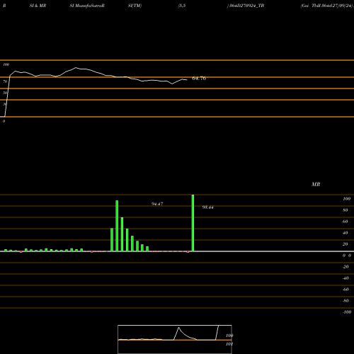Click the Goi Tbill 364d 27/09/24 title
This screenshot has height=354, width=354.
(327, 6)
